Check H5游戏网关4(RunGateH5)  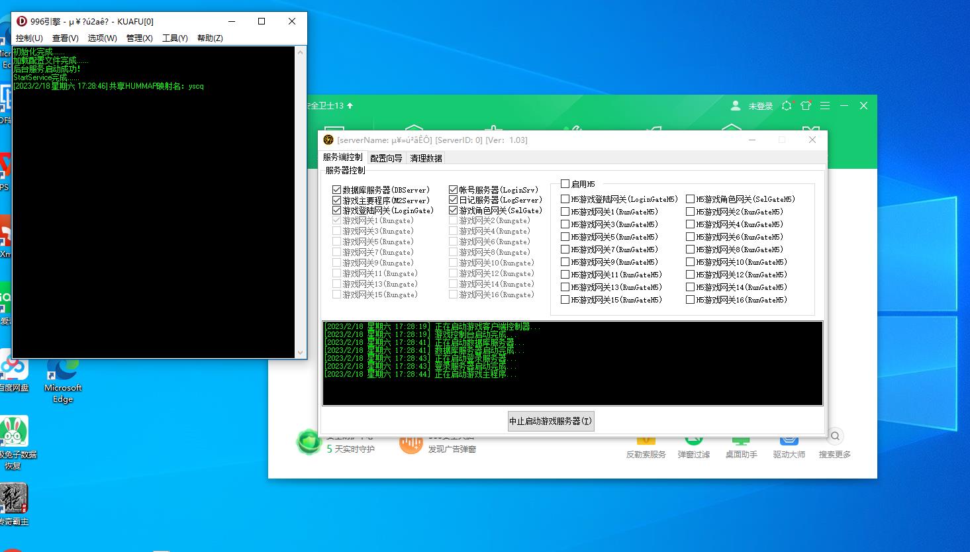690,224
